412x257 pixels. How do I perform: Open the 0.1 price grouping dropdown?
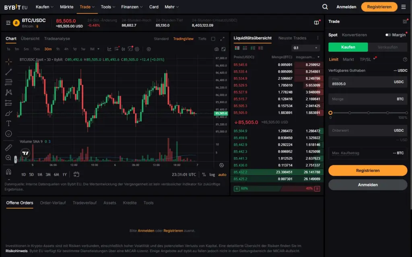(306, 48)
